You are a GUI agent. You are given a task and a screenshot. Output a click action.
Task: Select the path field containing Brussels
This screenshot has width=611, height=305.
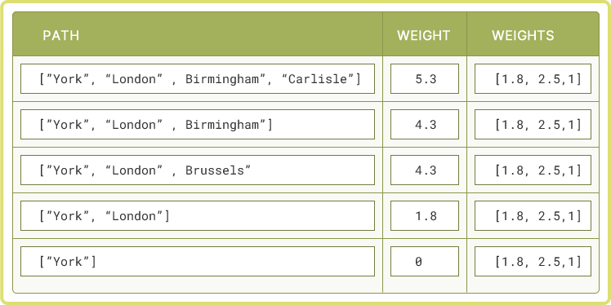pos(198,170)
